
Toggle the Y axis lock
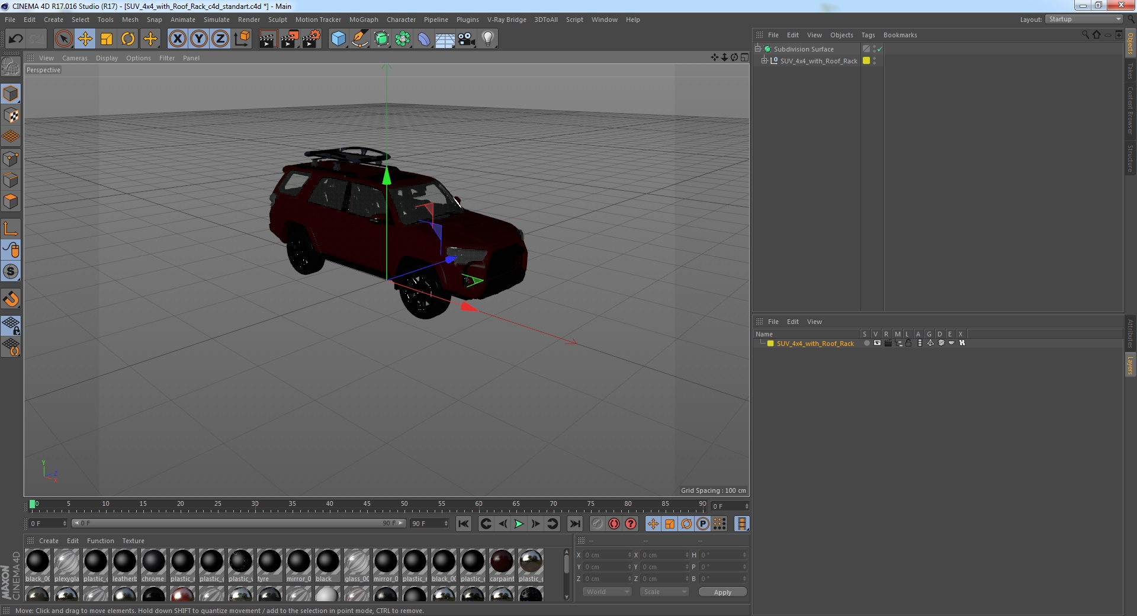pyautogui.click(x=199, y=39)
